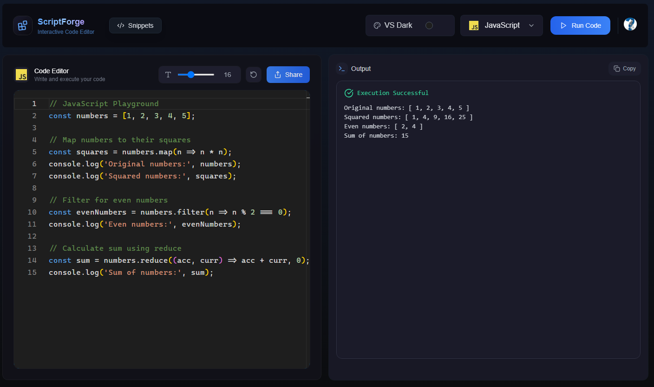
Task: Click line logging 'Original numbers:'
Action: 145,164
